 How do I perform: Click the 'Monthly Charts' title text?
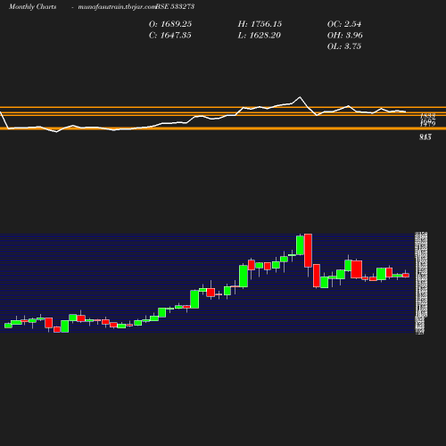pyautogui.click(x=33, y=6)
